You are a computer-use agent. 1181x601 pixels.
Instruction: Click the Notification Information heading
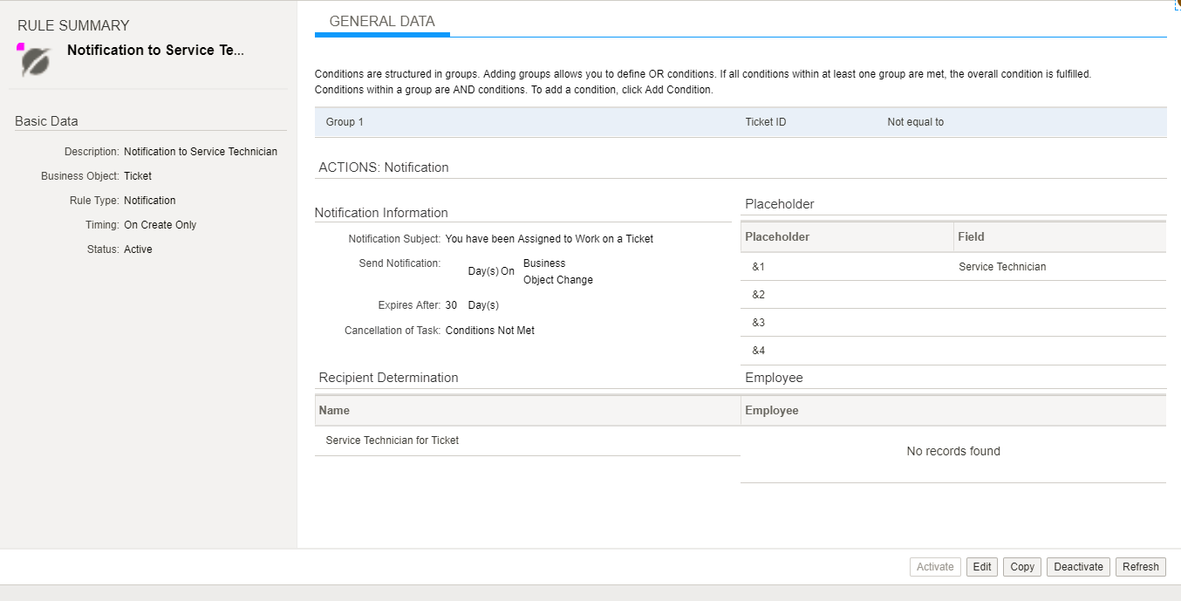click(x=381, y=213)
